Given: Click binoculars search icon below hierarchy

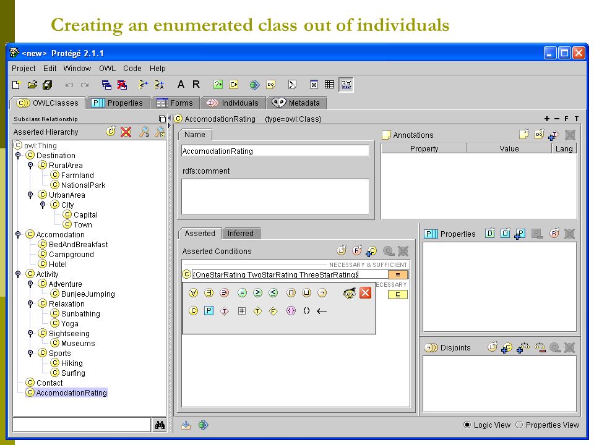Looking at the screenshot, I should click(160, 425).
